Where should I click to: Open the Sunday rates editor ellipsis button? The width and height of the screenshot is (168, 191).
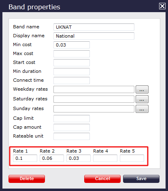pyautogui.click(x=142, y=109)
